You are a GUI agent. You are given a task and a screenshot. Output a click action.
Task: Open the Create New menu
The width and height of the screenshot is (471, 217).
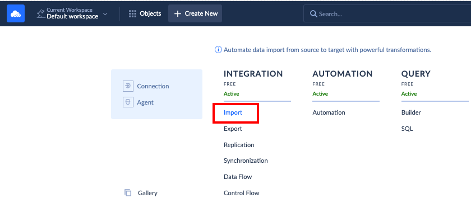click(195, 13)
